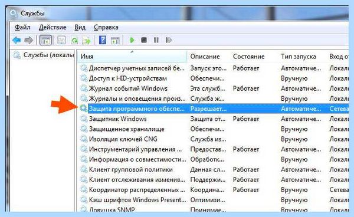This screenshot has height=217, width=354.
Task: Open the Справка menu
Action: (106, 27)
